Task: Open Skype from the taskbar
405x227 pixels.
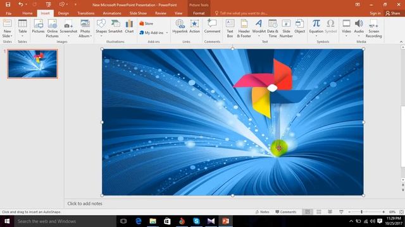Action: pos(196,221)
